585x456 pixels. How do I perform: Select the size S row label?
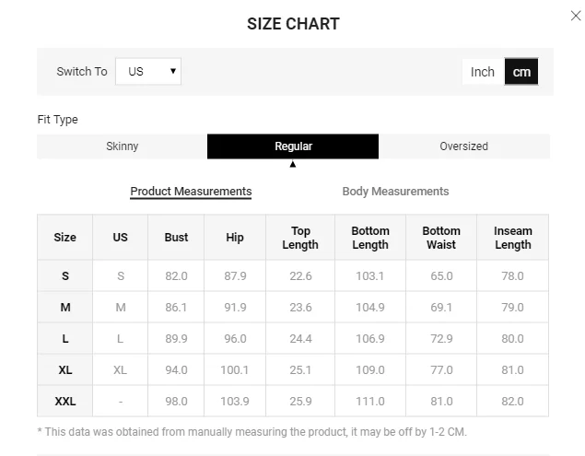click(65, 275)
